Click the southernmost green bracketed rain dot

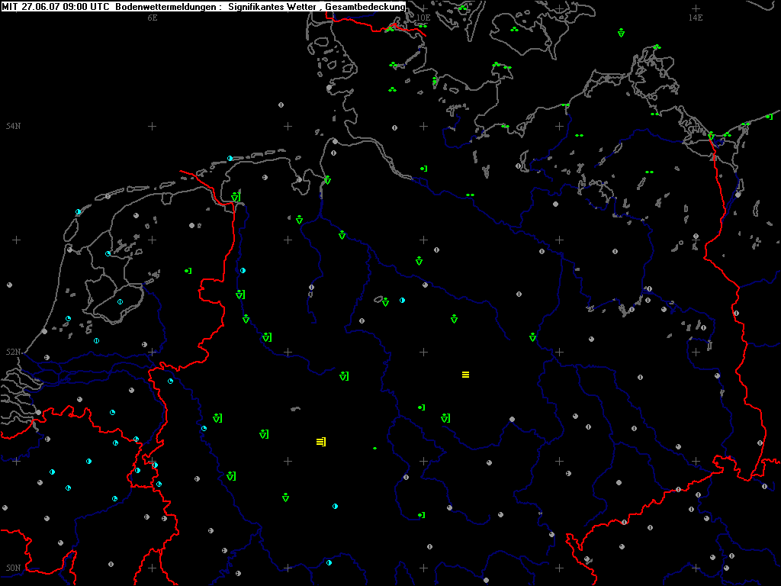pyautogui.click(x=421, y=515)
